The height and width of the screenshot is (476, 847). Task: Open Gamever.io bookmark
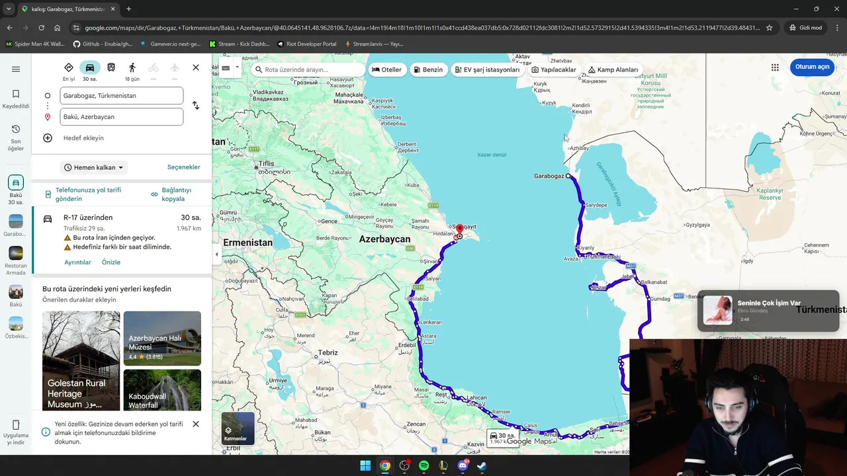point(171,44)
